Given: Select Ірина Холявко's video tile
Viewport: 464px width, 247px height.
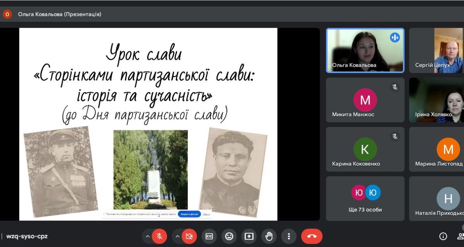Looking at the screenshot, I should 437,100.
